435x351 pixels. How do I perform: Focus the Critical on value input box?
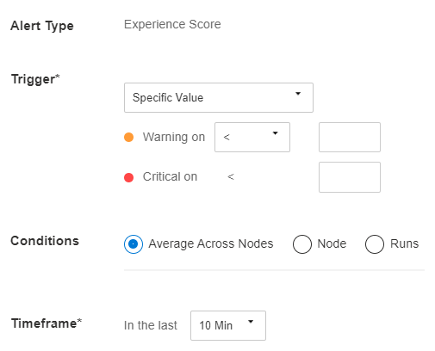click(350, 177)
